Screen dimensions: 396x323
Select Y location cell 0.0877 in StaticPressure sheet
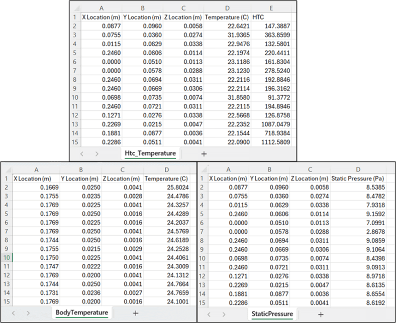coord(269,294)
